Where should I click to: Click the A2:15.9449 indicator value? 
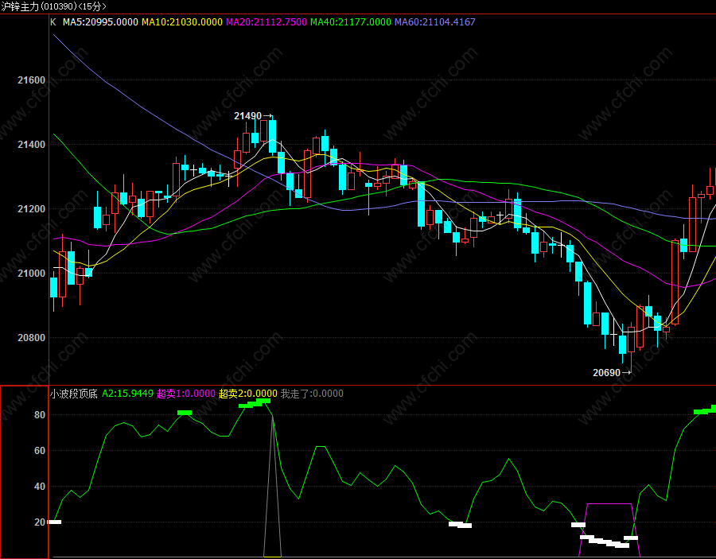click(127, 394)
